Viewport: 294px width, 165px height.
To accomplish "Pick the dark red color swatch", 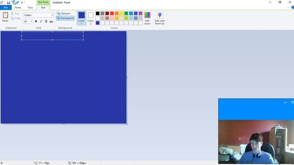I will click(x=107, y=13).
